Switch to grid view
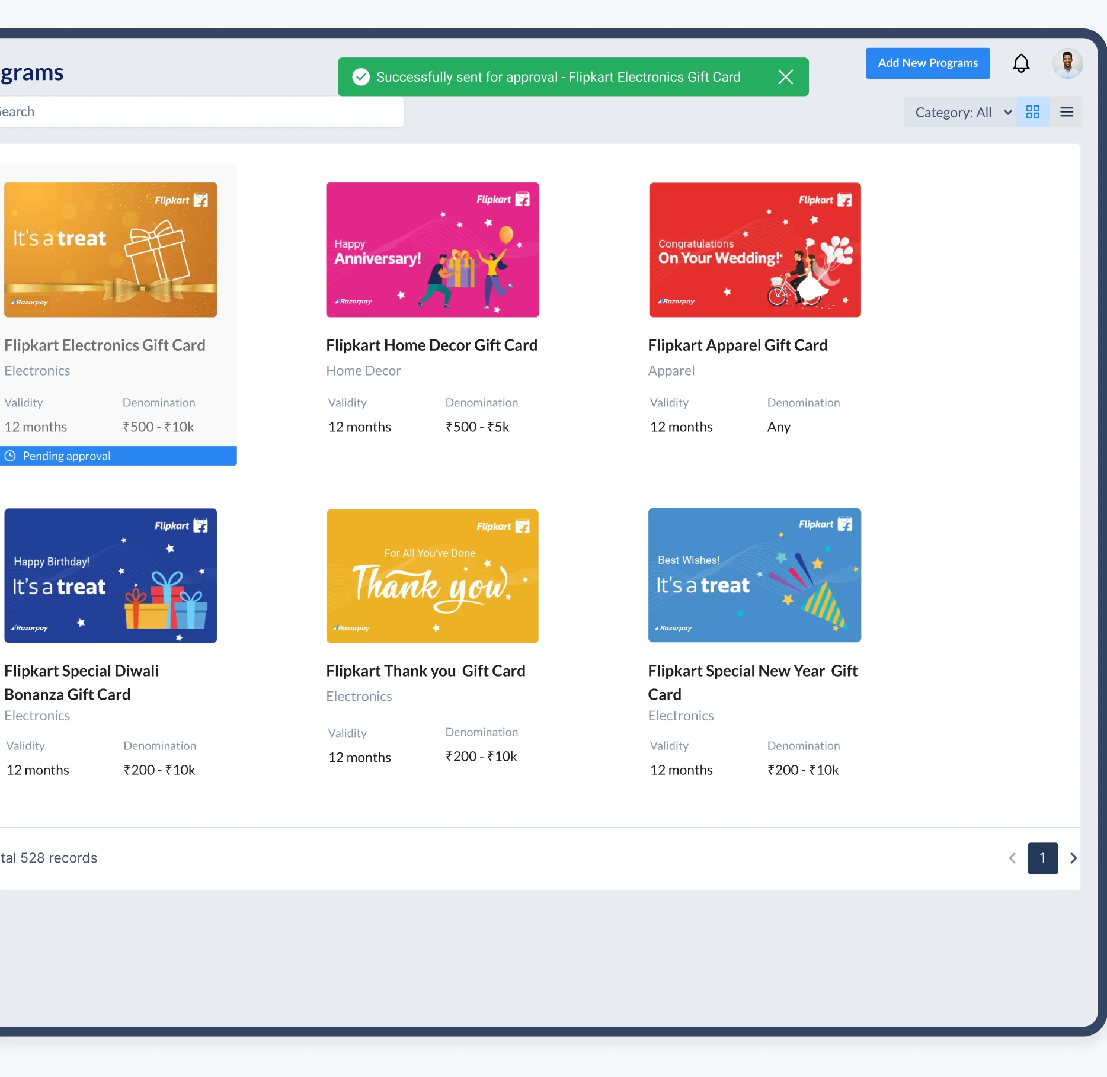1107x1077 pixels. coord(1032,112)
